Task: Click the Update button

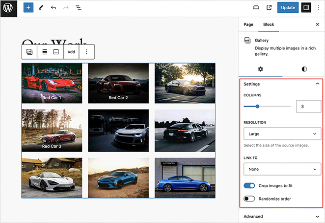Action: coord(288,8)
